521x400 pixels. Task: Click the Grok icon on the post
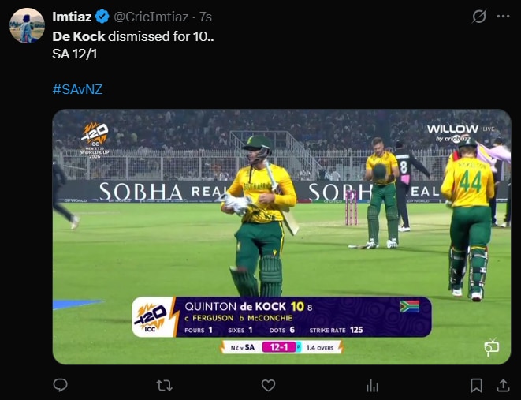(478, 17)
